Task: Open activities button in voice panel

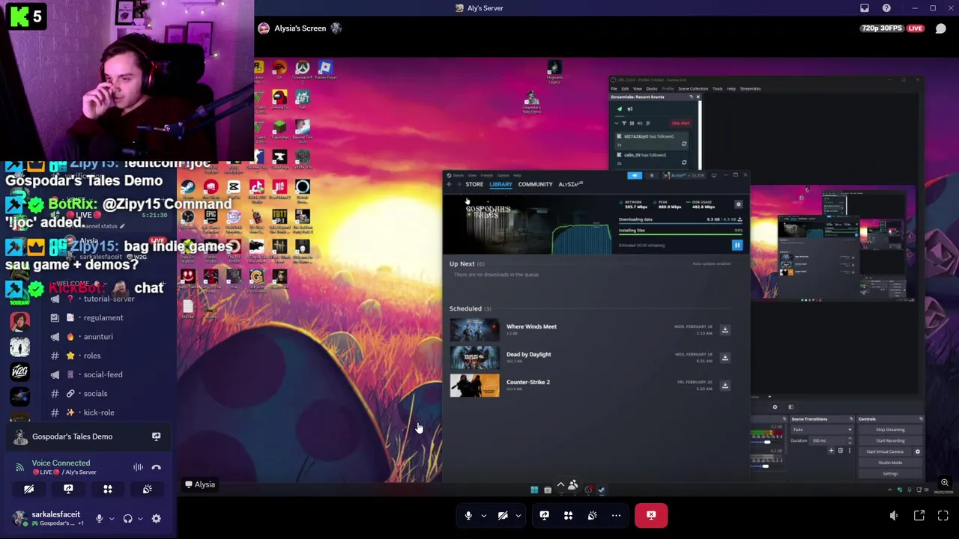Action: (x=107, y=489)
